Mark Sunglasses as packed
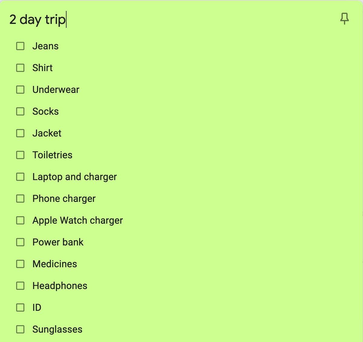The image size is (363, 342). point(20,329)
